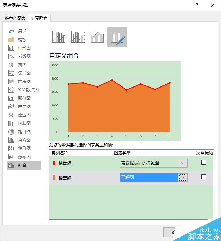Image resolution: width=221 pixels, height=241 pixels.
Task: Choose the Waterfall (瀑布图) icon
Action: point(11,157)
